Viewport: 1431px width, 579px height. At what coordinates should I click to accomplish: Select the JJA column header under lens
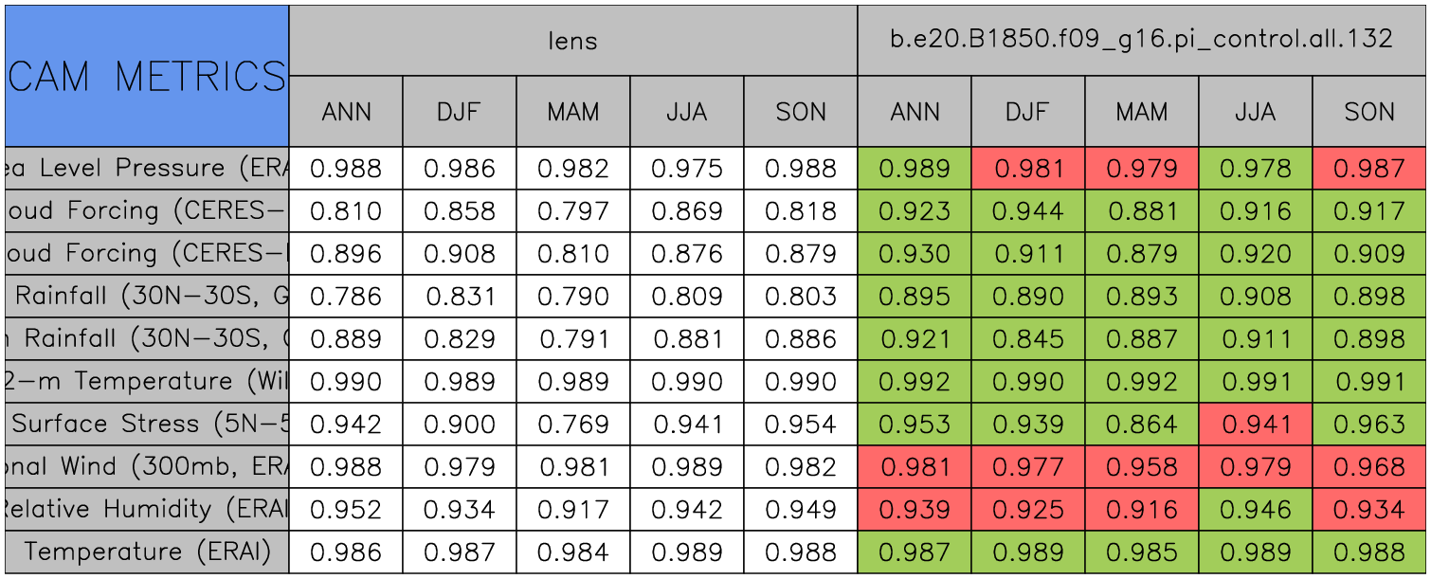[x=686, y=112]
